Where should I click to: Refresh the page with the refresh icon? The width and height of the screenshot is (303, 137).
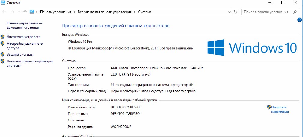[235, 12]
